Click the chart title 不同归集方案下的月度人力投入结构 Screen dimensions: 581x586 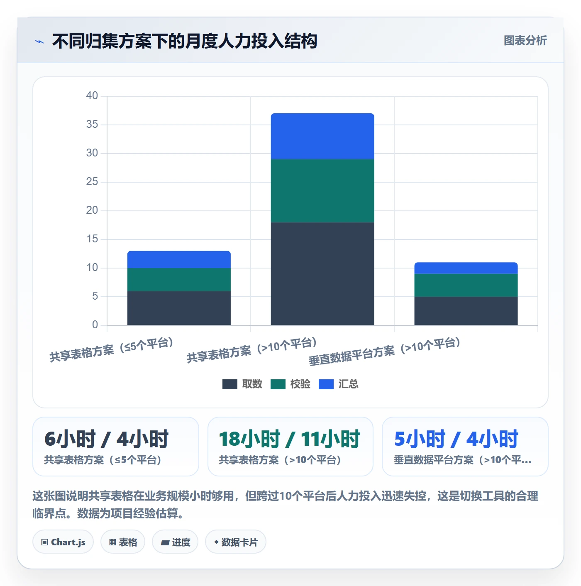click(185, 41)
